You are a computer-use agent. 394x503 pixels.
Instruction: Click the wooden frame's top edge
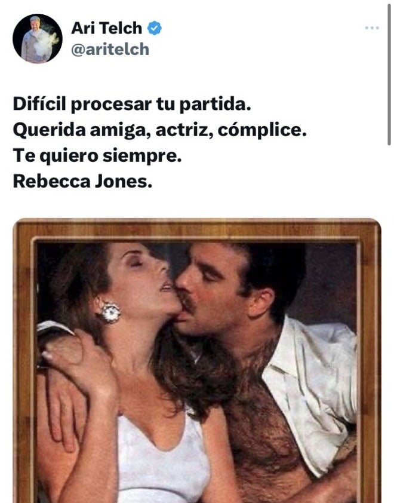(x=197, y=228)
